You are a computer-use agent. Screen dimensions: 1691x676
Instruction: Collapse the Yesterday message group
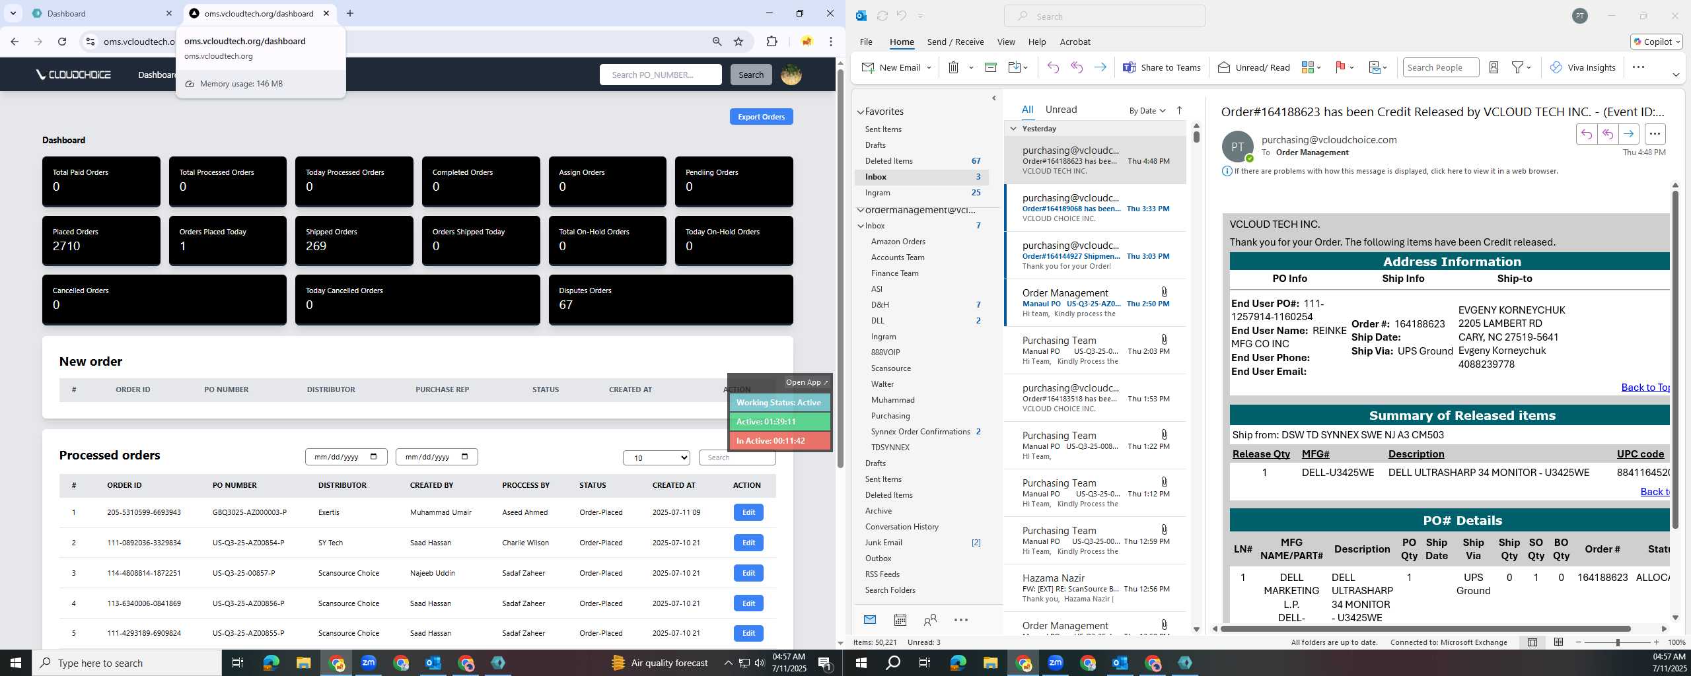[1013, 129]
